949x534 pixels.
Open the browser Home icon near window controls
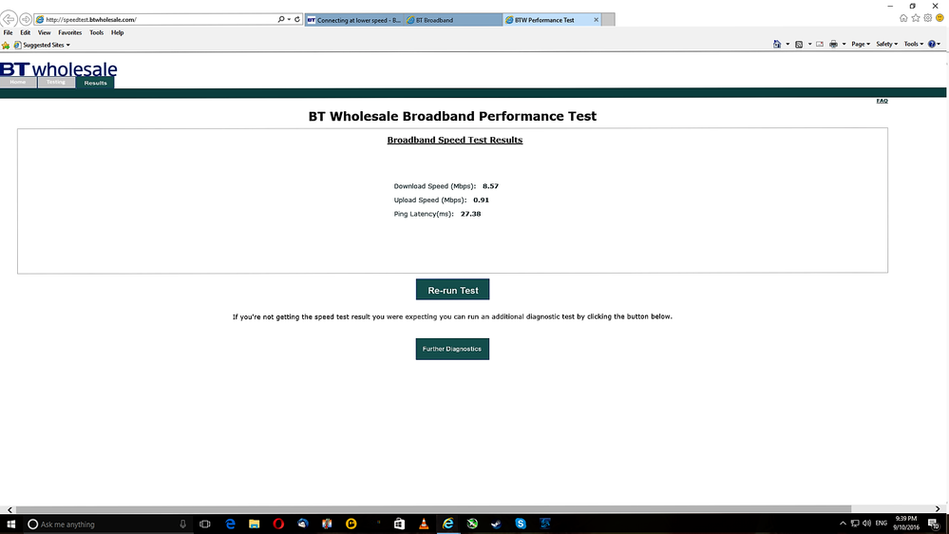(903, 18)
